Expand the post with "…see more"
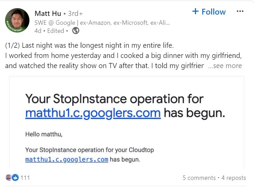This screenshot has width=254, height=189. coord(225,66)
